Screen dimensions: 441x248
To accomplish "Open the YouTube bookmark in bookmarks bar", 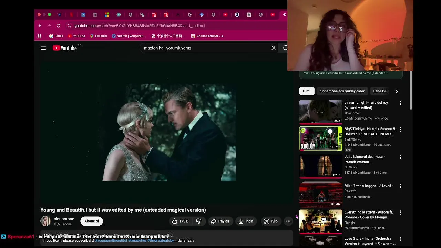I will point(76,36).
